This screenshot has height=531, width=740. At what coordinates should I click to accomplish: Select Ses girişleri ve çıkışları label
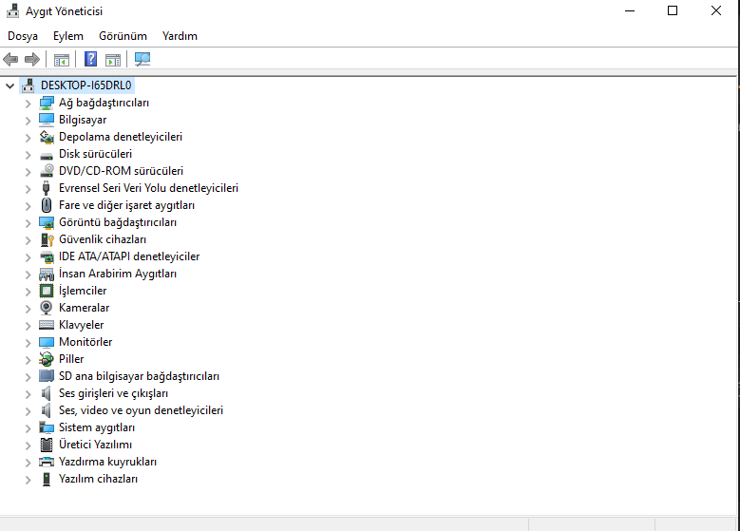point(113,393)
